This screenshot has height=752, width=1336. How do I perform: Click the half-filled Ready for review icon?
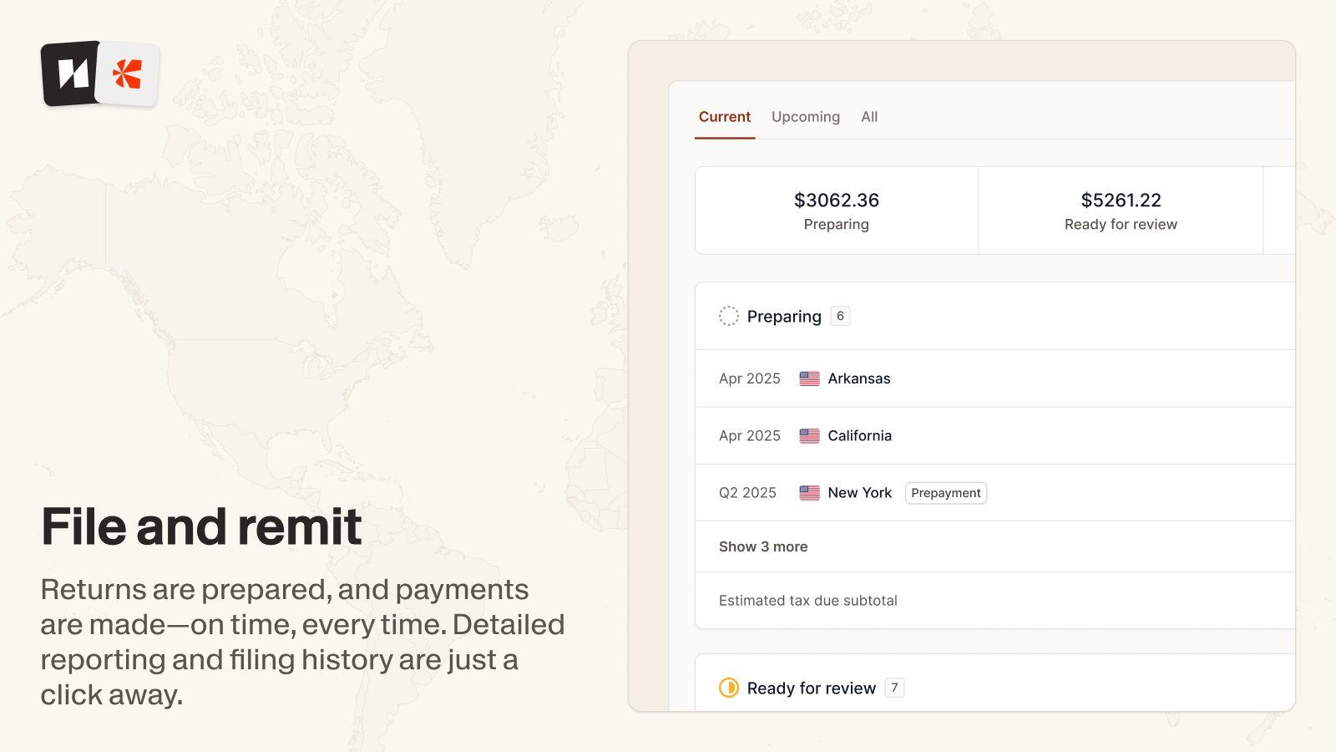[729, 688]
